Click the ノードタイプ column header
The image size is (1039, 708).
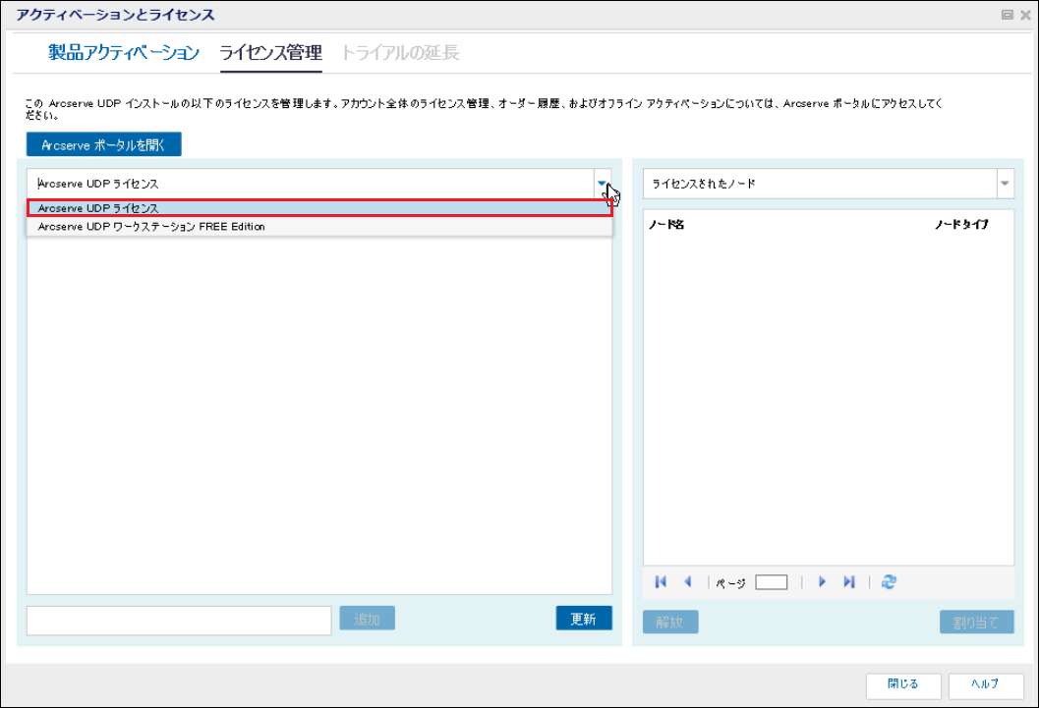pyautogui.click(x=961, y=224)
